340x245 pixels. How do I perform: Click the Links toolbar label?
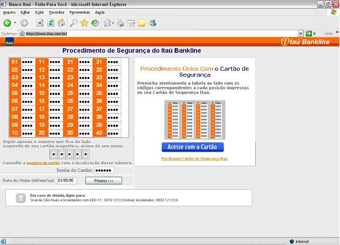click(x=328, y=33)
